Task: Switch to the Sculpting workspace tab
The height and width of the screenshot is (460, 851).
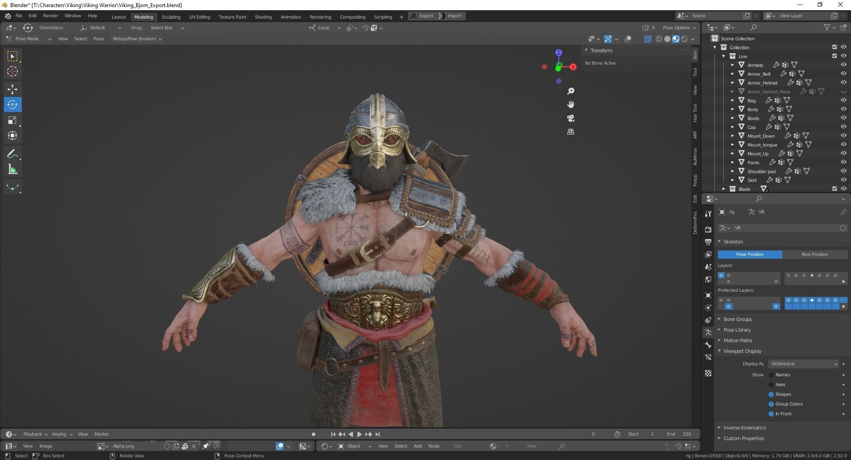Action: point(171,17)
